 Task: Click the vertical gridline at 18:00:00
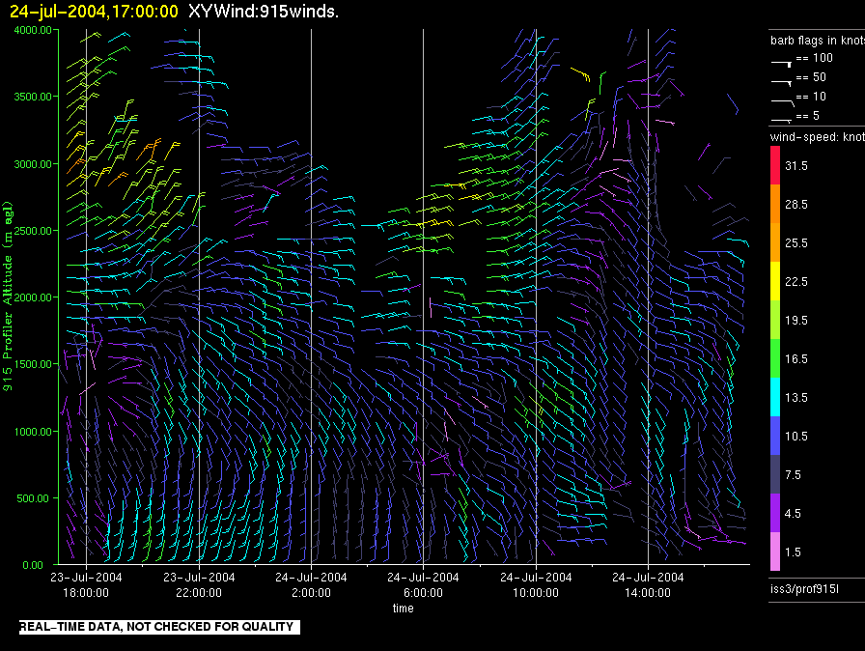pos(86,297)
